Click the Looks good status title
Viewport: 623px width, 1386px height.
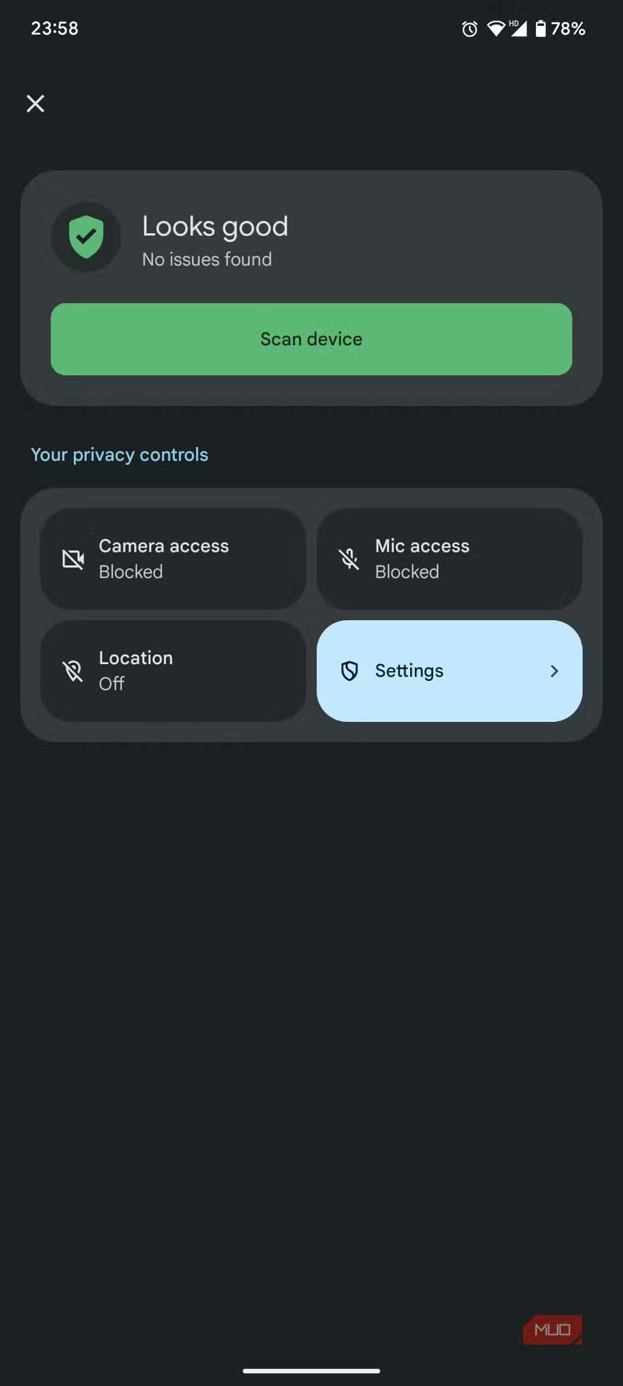coord(215,227)
